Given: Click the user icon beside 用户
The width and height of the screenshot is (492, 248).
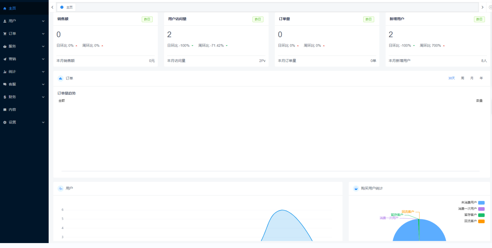Looking at the screenshot, I should pyautogui.click(x=5, y=21).
